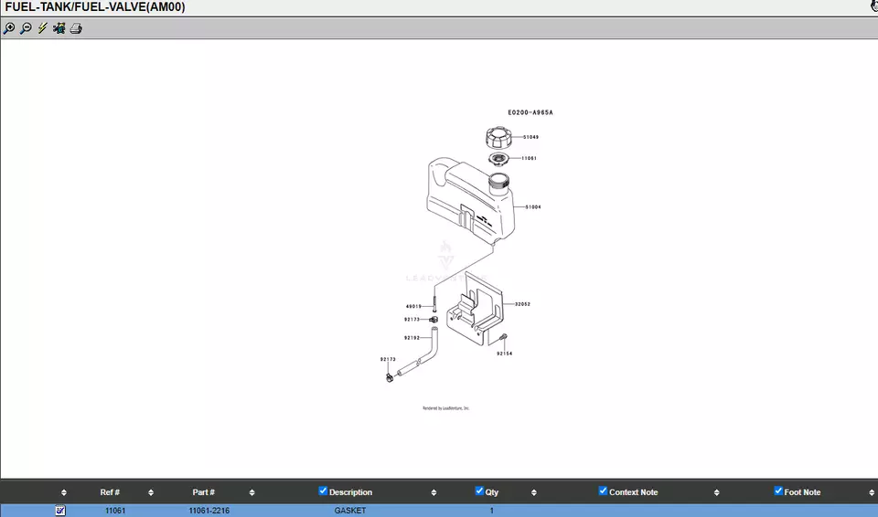Select part number 11061-2216 in the table
This screenshot has width=878, height=517.
(x=209, y=511)
